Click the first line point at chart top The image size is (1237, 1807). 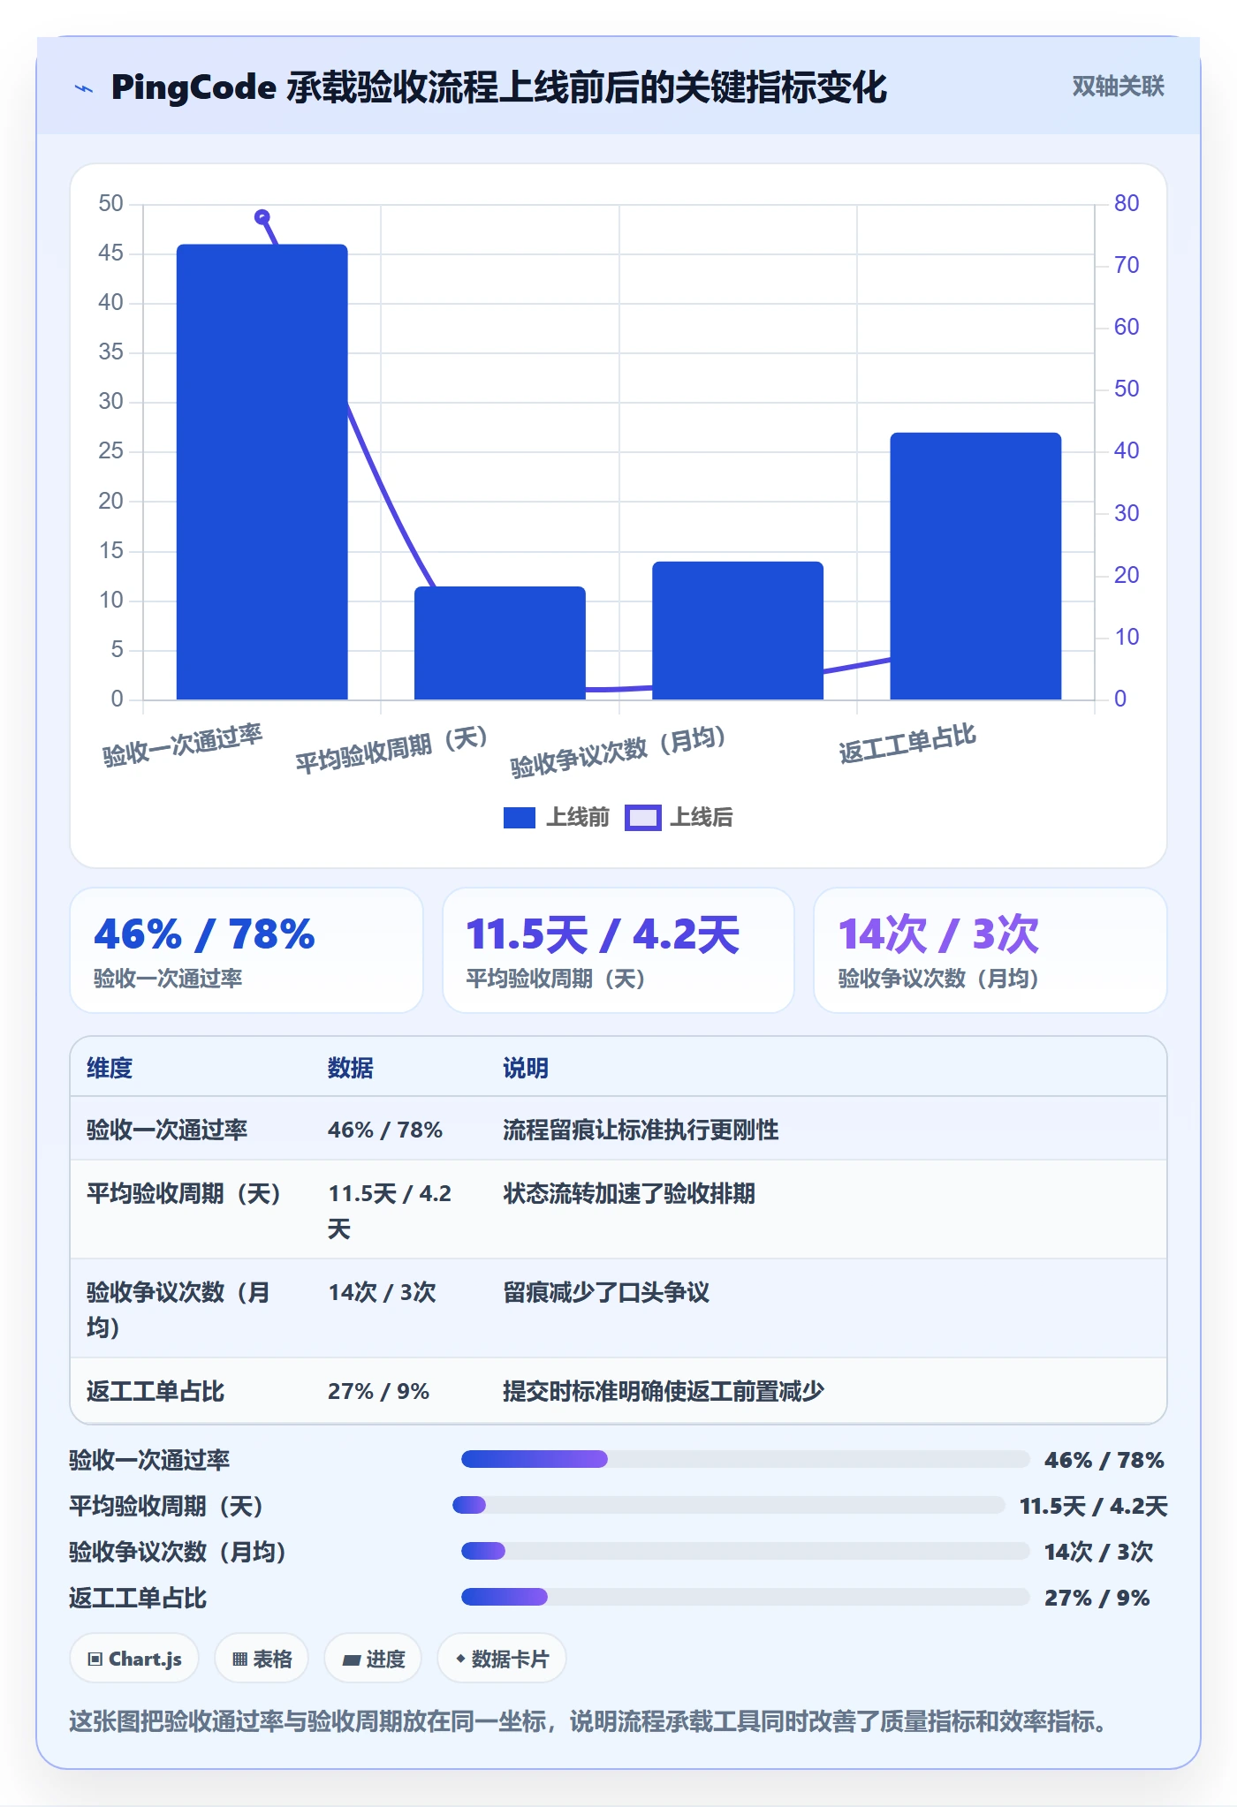pos(262,217)
